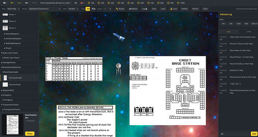This screenshot has width=258, height=137.
Task: Click the Roll button in log panel
Action: (254, 134)
